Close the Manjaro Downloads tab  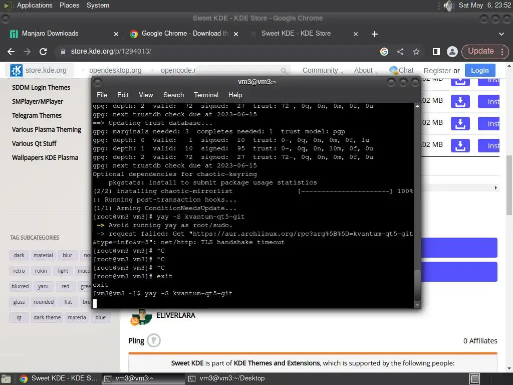click(x=116, y=34)
